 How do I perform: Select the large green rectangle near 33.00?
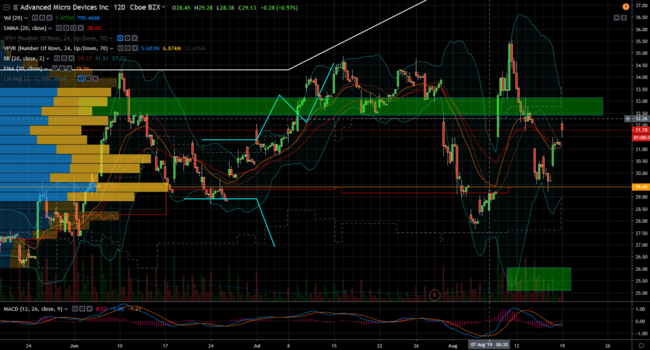[x=348, y=107]
